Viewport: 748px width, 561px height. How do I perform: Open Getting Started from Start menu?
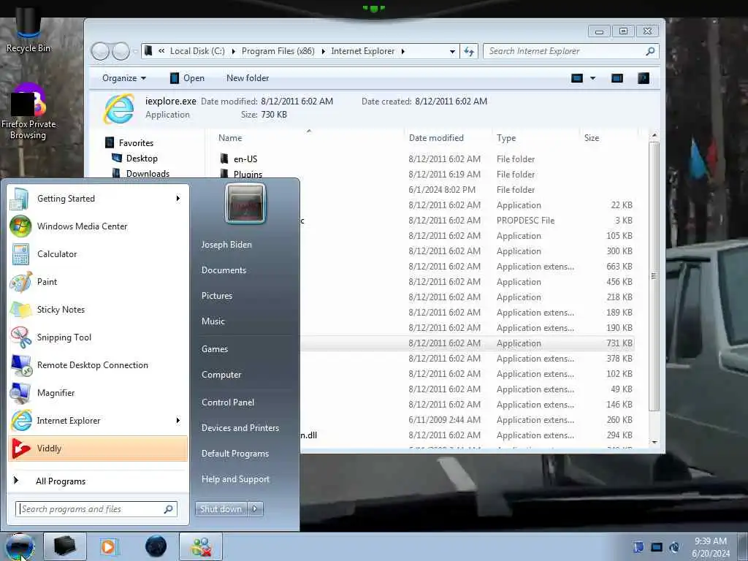click(x=98, y=199)
